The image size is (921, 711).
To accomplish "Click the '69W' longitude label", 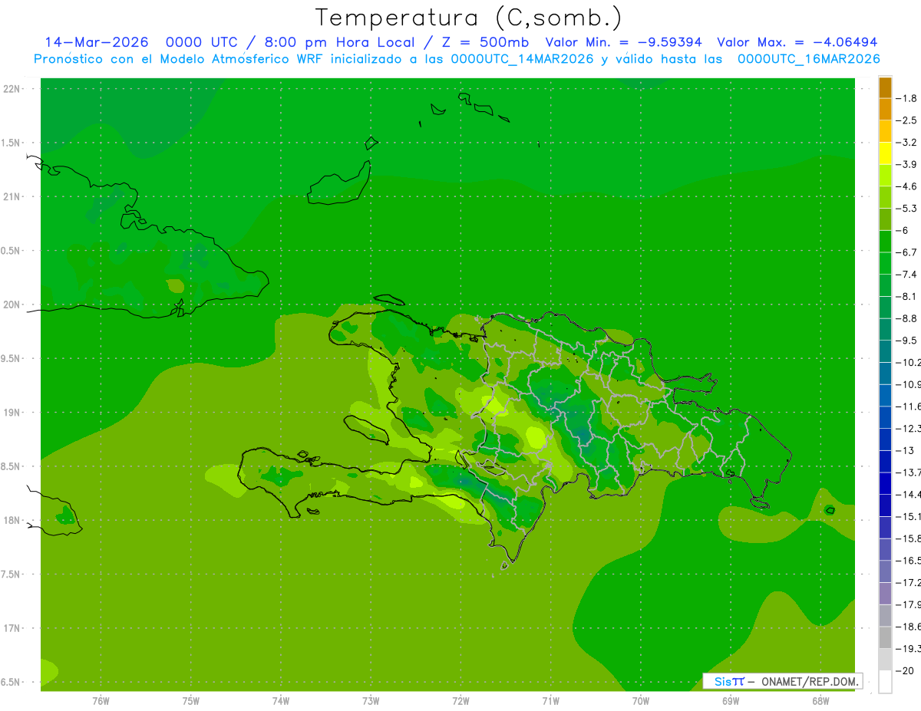I will pyautogui.click(x=731, y=701).
